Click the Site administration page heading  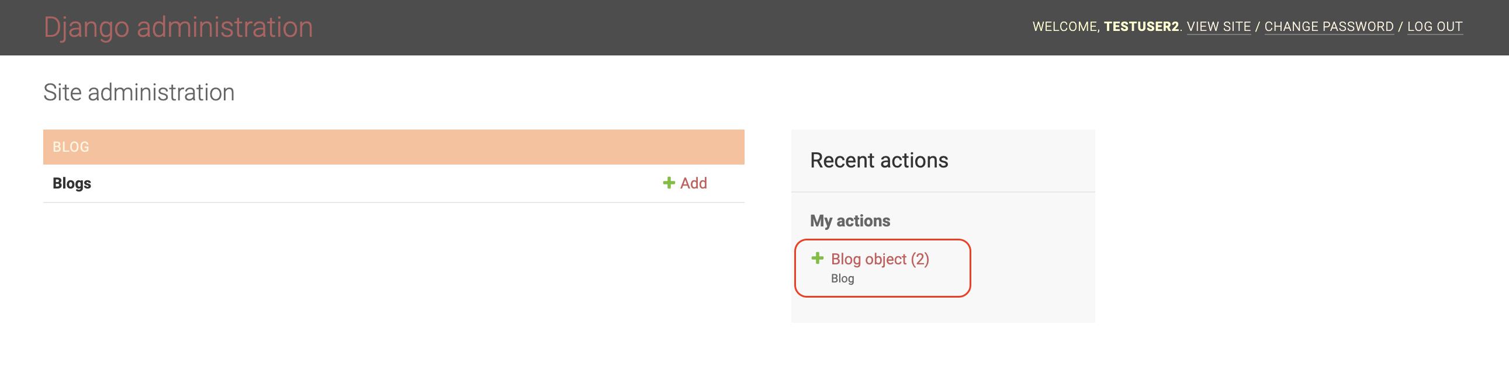click(x=139, y=92)
